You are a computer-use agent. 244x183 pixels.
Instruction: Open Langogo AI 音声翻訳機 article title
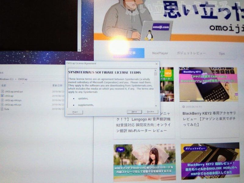tap(143, 122)
